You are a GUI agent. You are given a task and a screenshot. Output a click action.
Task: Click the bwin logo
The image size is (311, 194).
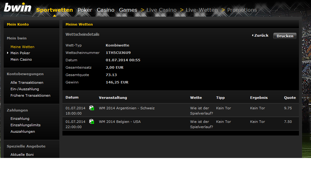[x=17, y=7]
